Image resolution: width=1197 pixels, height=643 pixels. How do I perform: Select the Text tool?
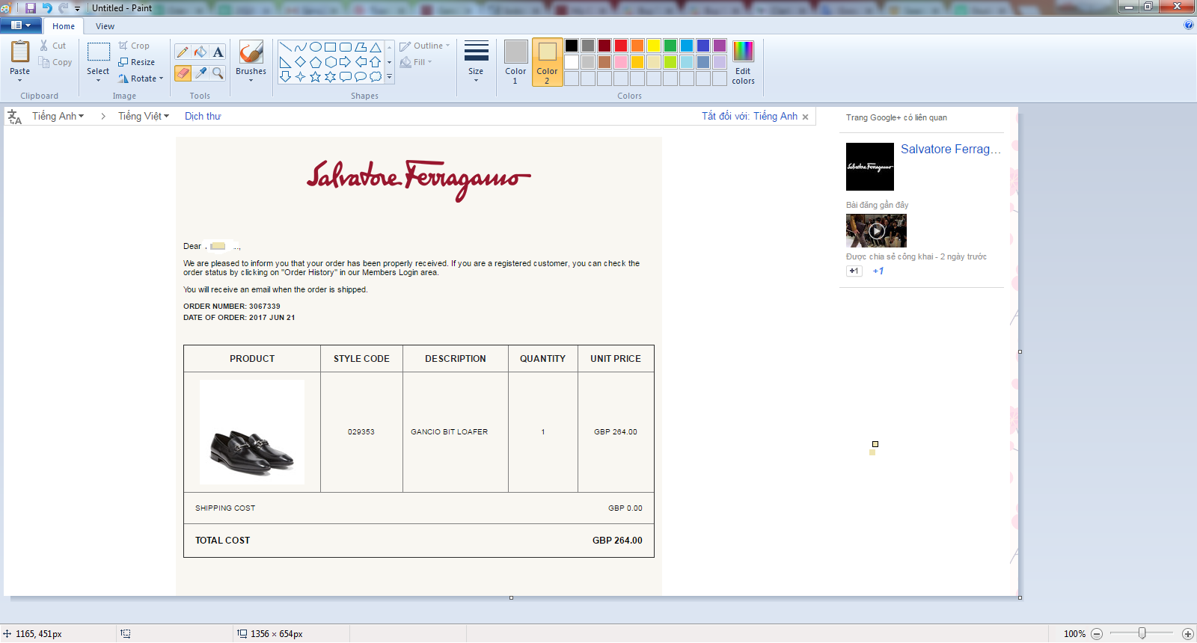click(218, 52)
